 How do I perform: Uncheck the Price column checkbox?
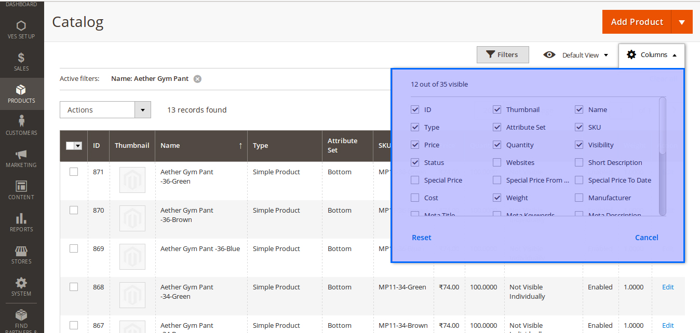coord(415,145)
